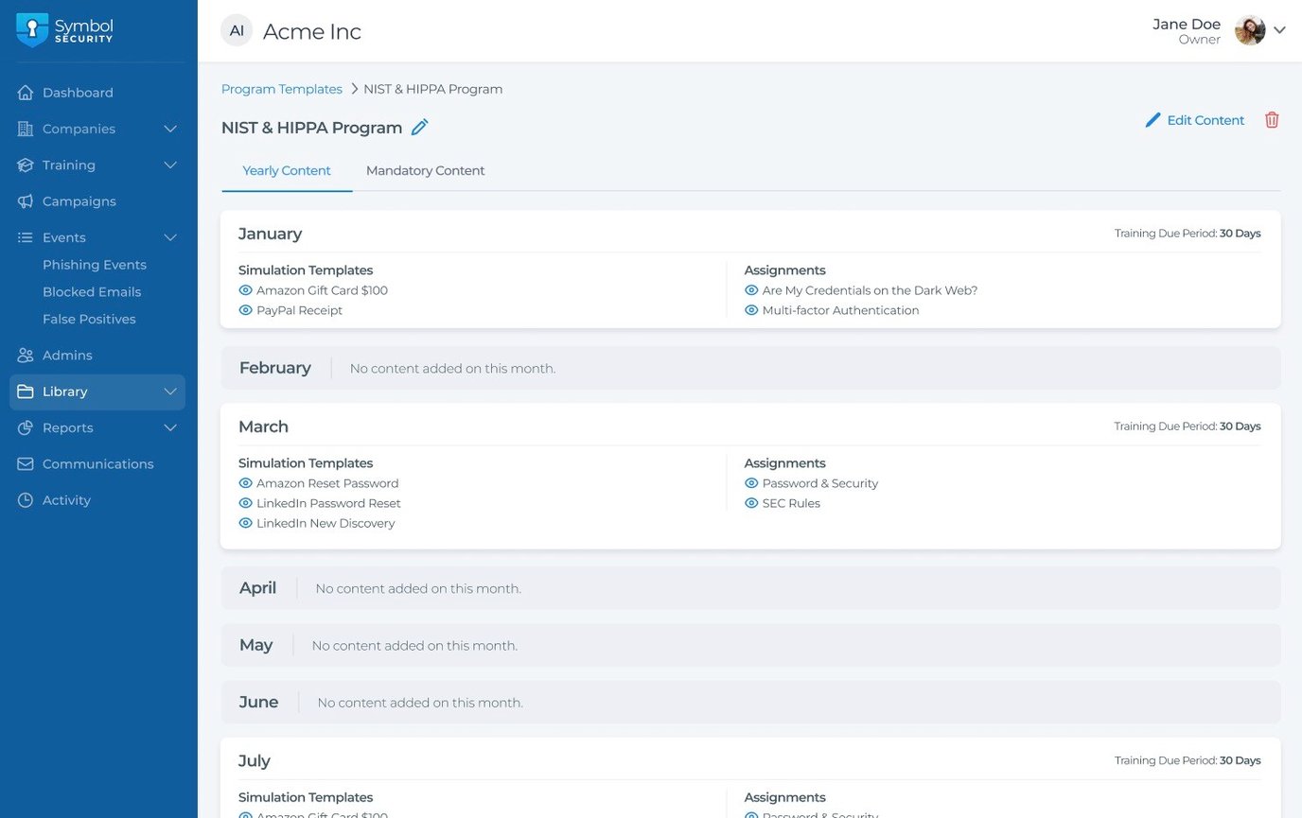Viewport: 1302px width, 818px height.
Task: Click the Jane Doe profile avatar
Action: tap(1250, 29)
